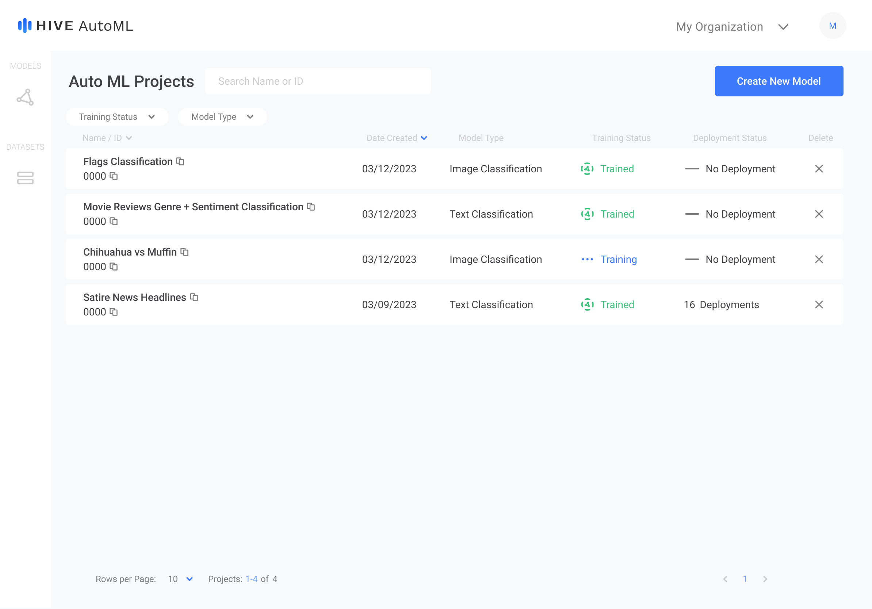Copy the Flags Classification project name
The image size is (872, 609).
point(180,161)
